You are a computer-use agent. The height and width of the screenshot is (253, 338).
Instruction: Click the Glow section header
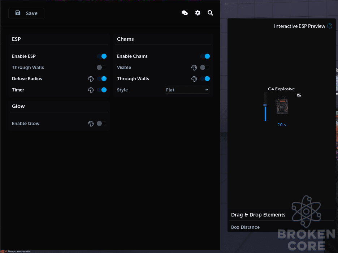coord(18,106)
